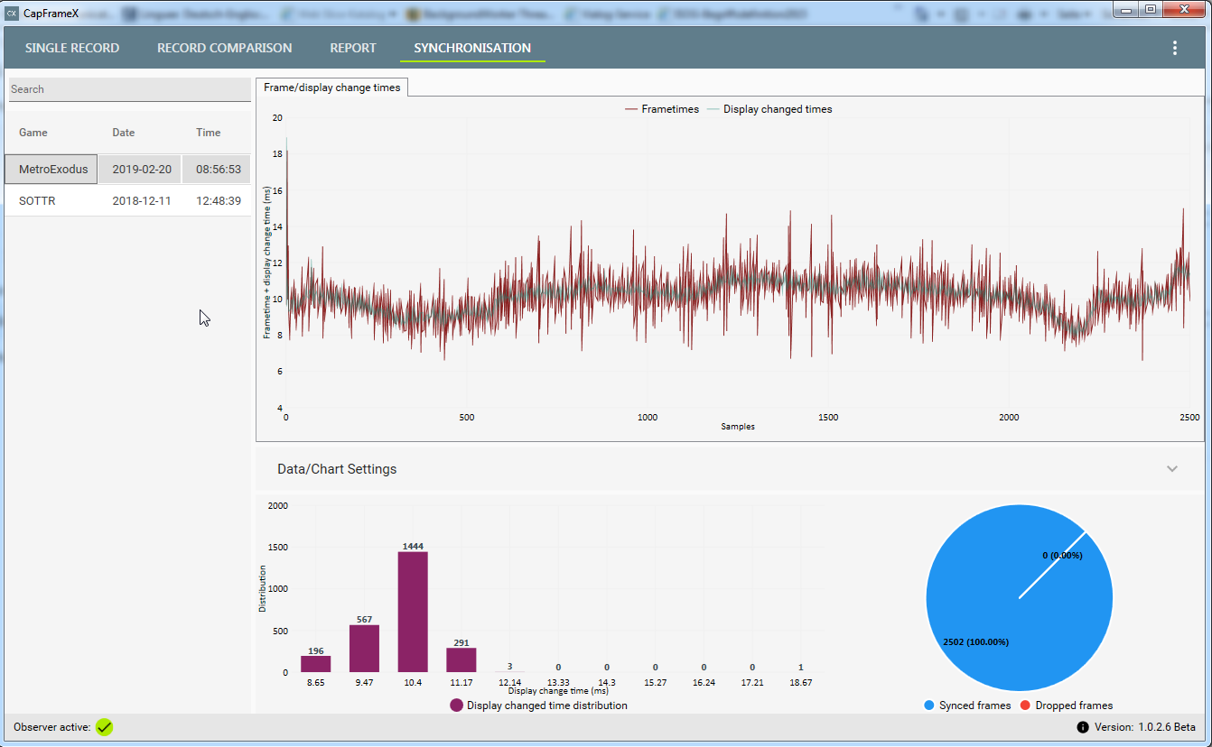Sort records by the Date column header
1212x747 pixels.
pyautogui.click(x=124, y=133)
